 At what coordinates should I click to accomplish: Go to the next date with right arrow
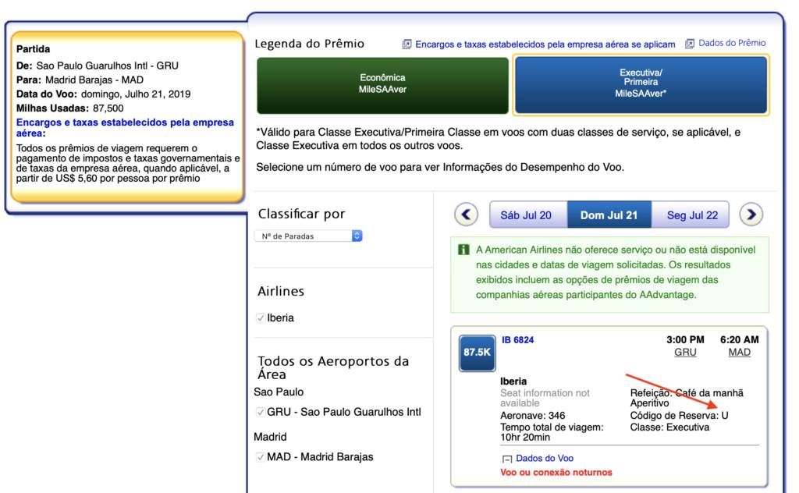[x=751, y=215]
